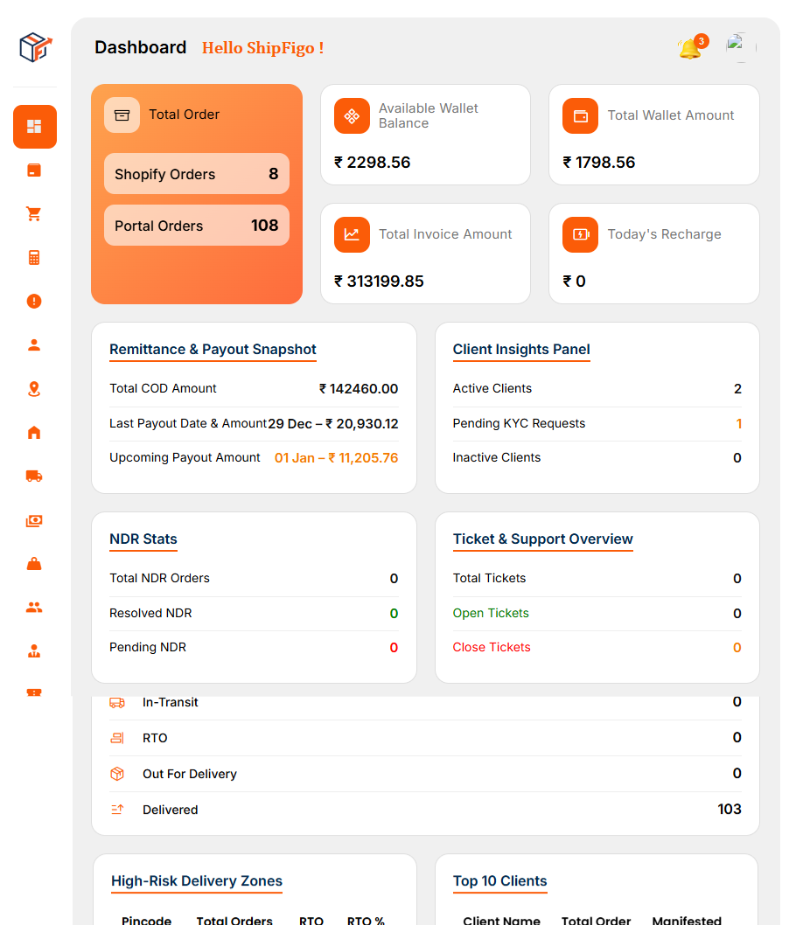
Task: Select the Shopify Orders button
Action: coord(196,173)
